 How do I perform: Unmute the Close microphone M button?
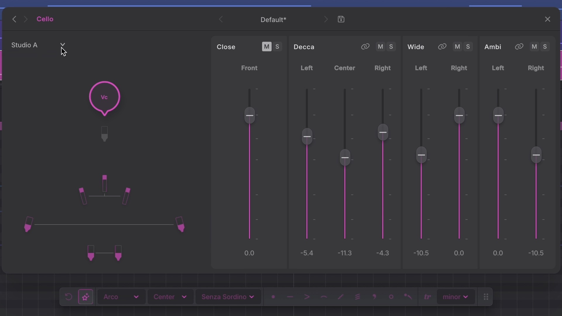click(267, 47)
